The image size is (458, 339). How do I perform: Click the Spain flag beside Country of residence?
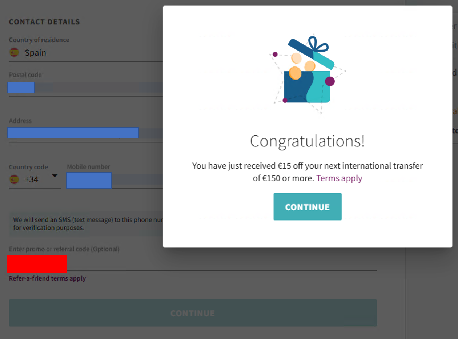coord(14,53)
